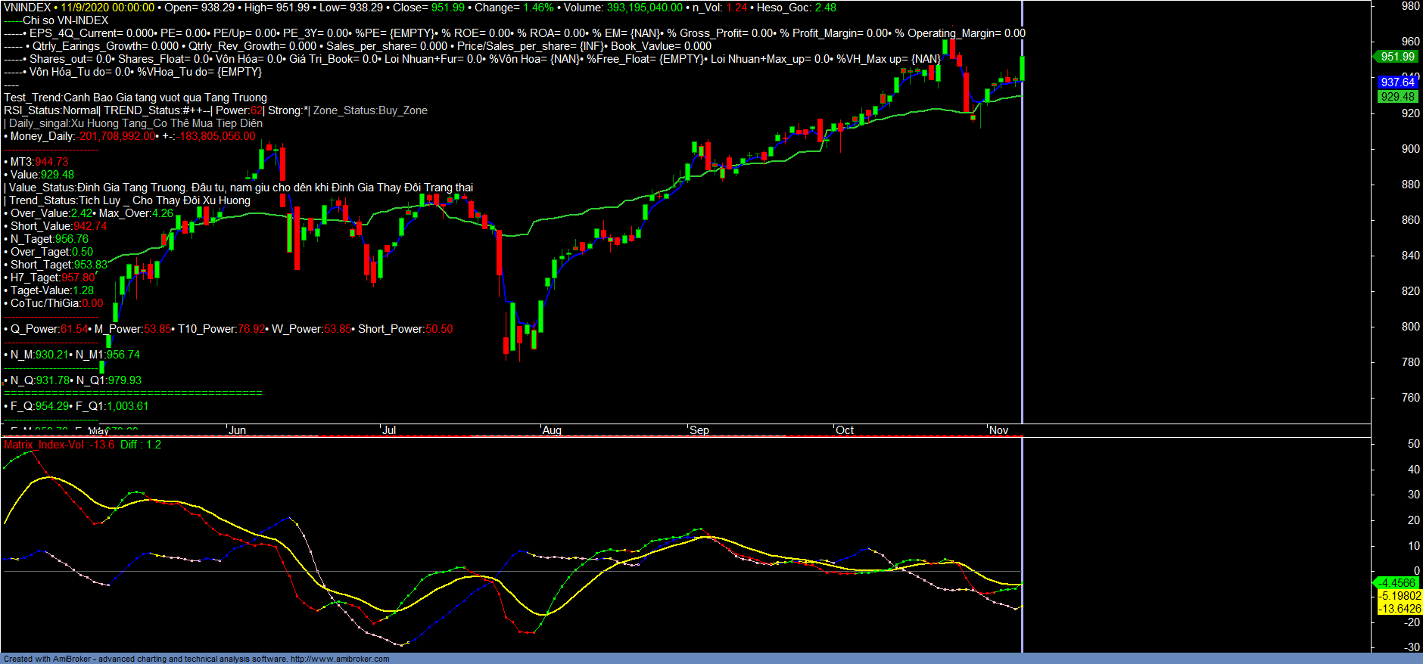
Task: Click the 0 level on the indicator axis
Action: pos(1416,571)
